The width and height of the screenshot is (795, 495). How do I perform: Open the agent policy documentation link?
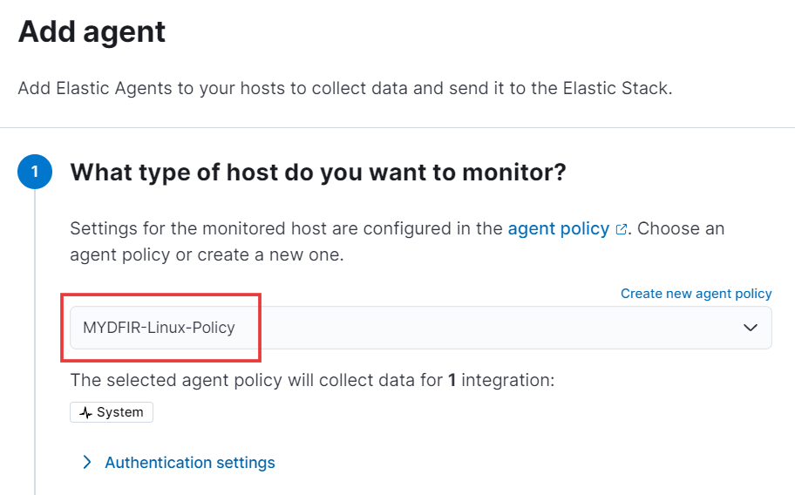(x=558, y=228)
